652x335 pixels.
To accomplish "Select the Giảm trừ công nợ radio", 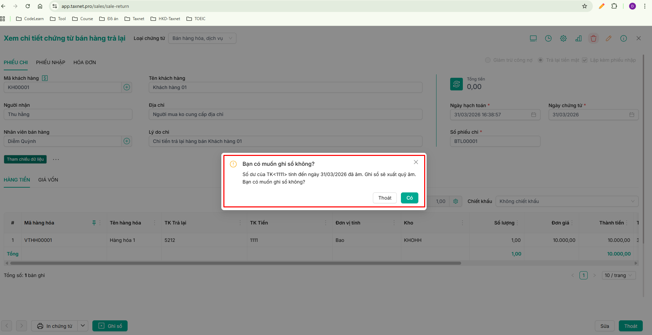I will (488, 60).
